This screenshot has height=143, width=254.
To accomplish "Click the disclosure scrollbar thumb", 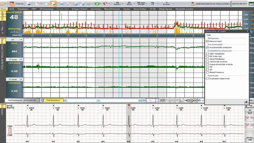I will click(x=98, y=100).
